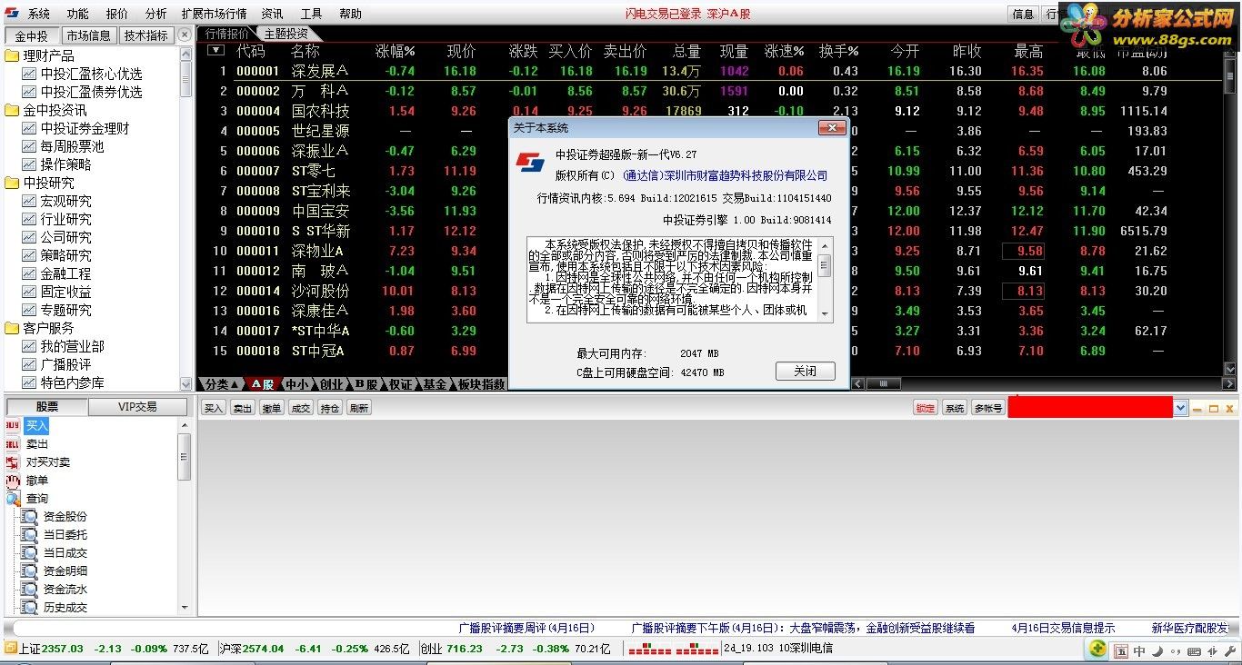Switch to 市场信息 sidebar tab

coord(88,35)
